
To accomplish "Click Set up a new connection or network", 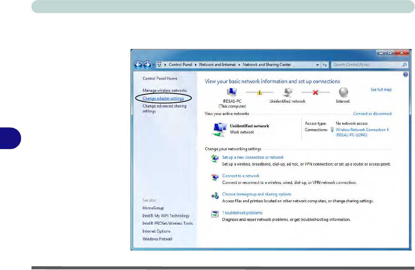I will click(253, 157).
